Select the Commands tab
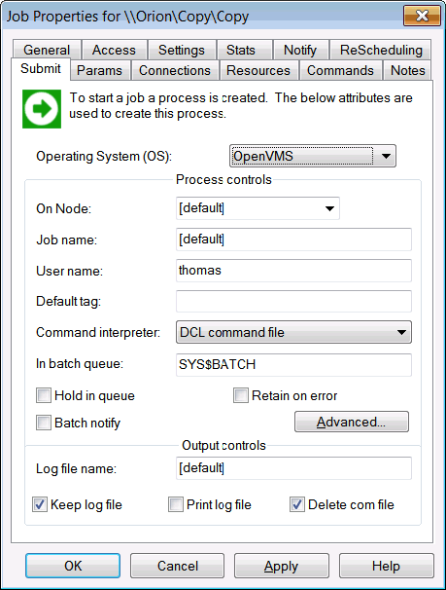The image size is (446, 590). [x=340, y=70]
